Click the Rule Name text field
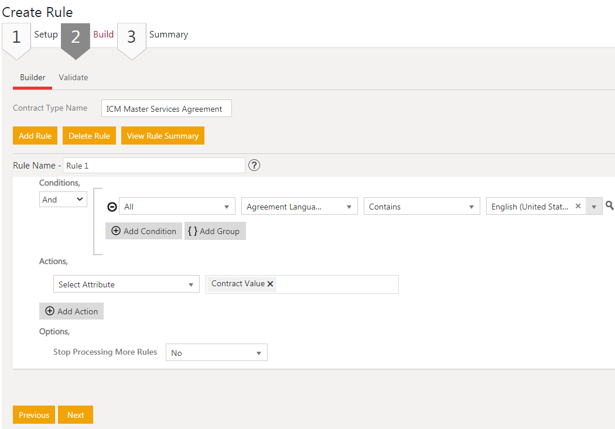The image size is (615, 429). 154,166
